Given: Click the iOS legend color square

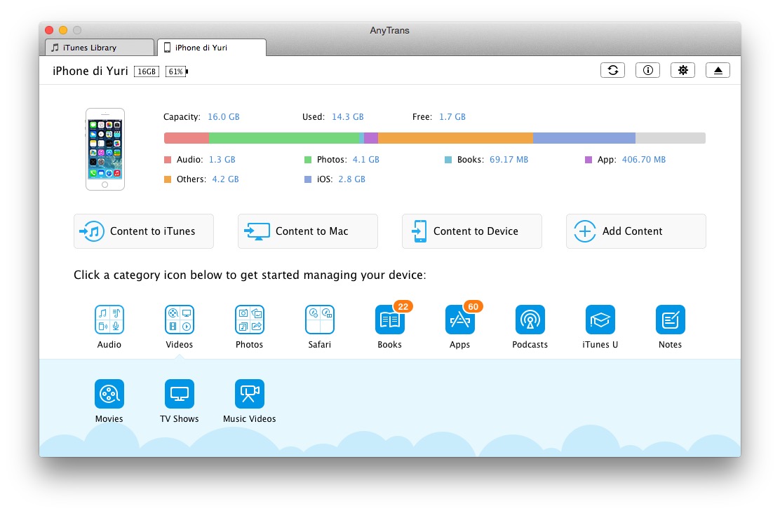Looking at the screenshot, I should (x=308, y=179).
